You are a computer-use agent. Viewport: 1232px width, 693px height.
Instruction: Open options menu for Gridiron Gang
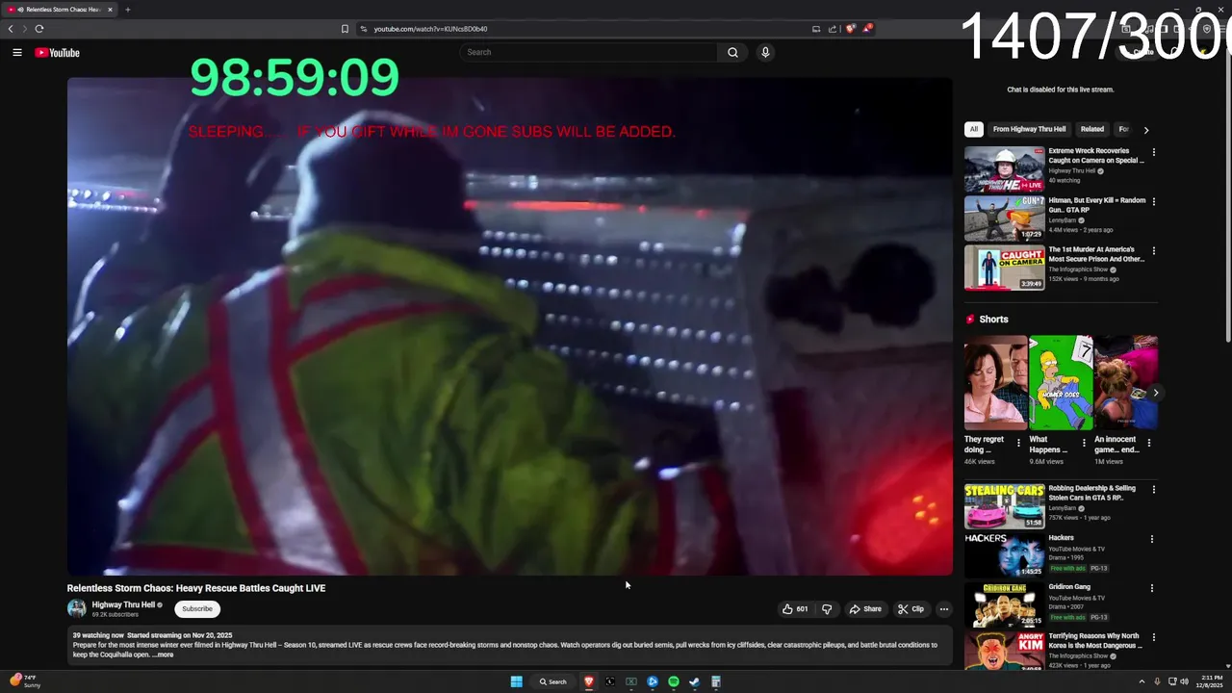point(1153,588)
